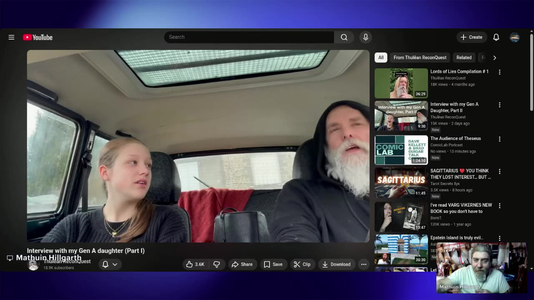
Task: Open options for Epstein Island video
Action: click(499, 238)
